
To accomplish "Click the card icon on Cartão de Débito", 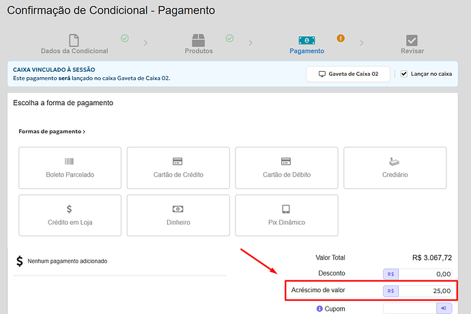I will [286, 161].
